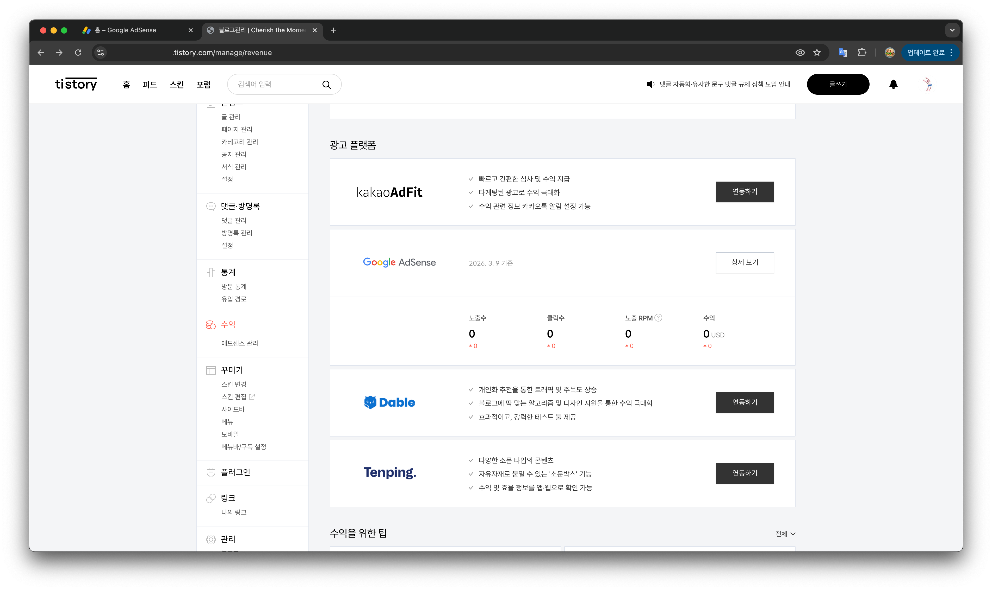The width and height of the screenshot is (992, 590).
Task: Open a new browser tab
Action: 334,30
